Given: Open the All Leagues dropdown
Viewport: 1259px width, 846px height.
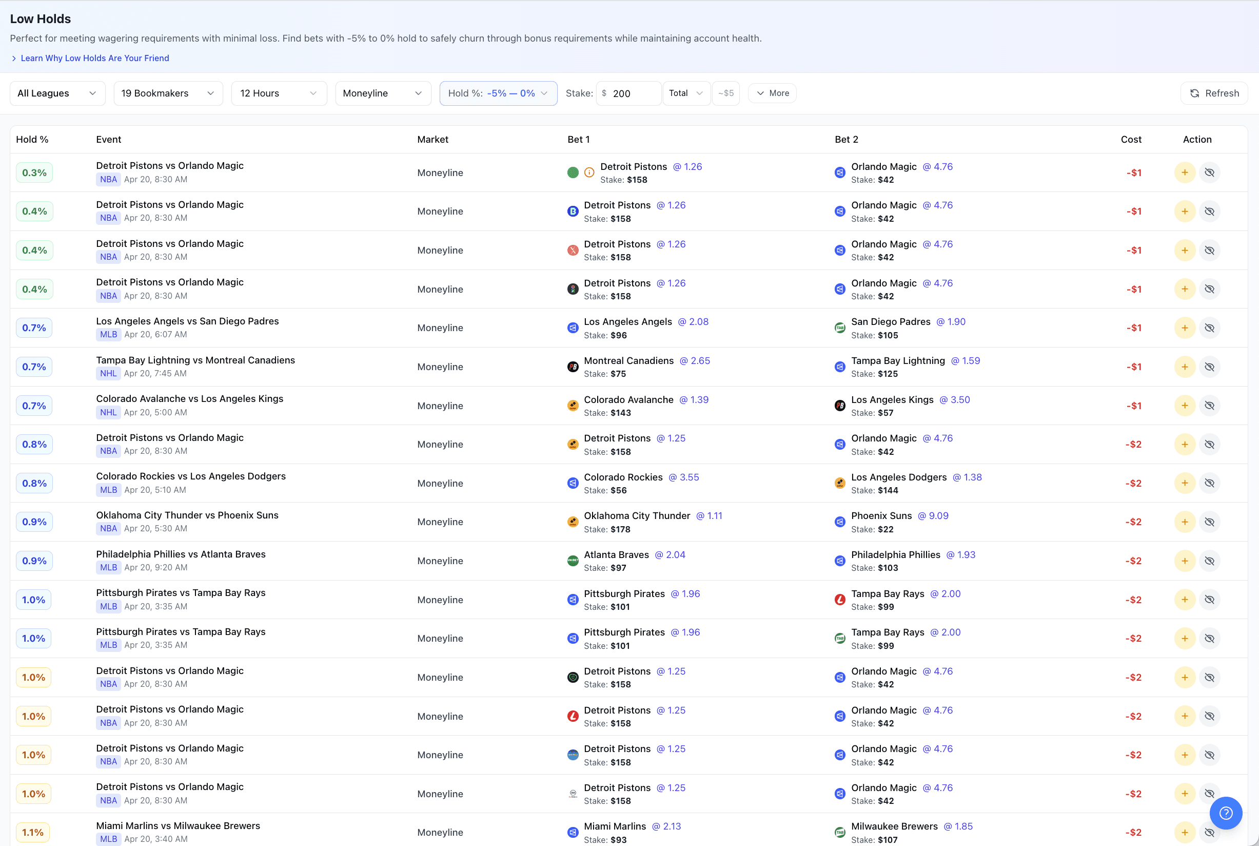Looking at the screenshot, I should click(57, 93).
